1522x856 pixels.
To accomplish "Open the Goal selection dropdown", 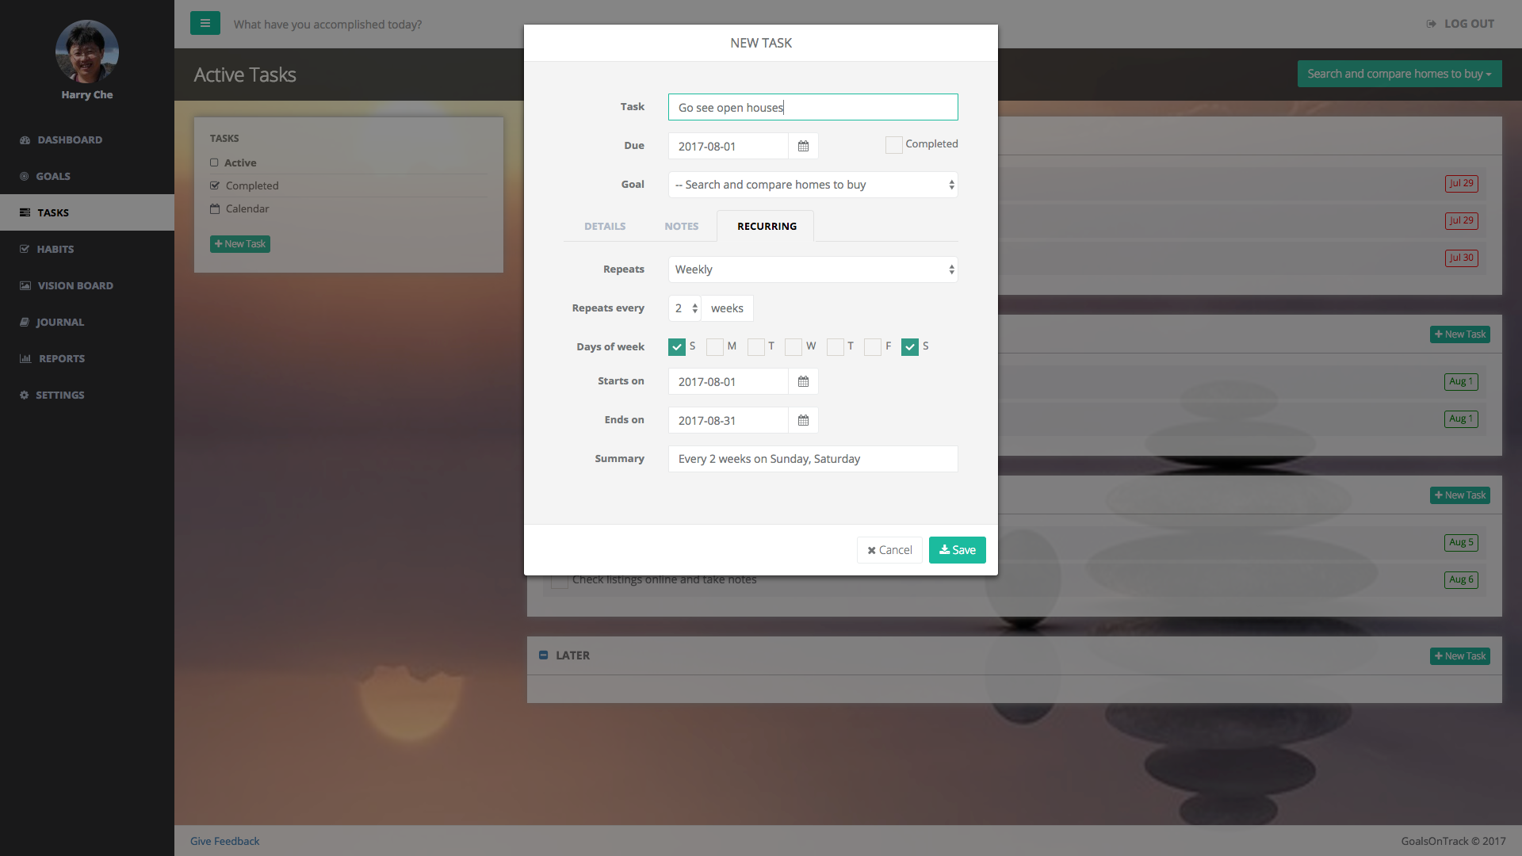I will [813, 185].
